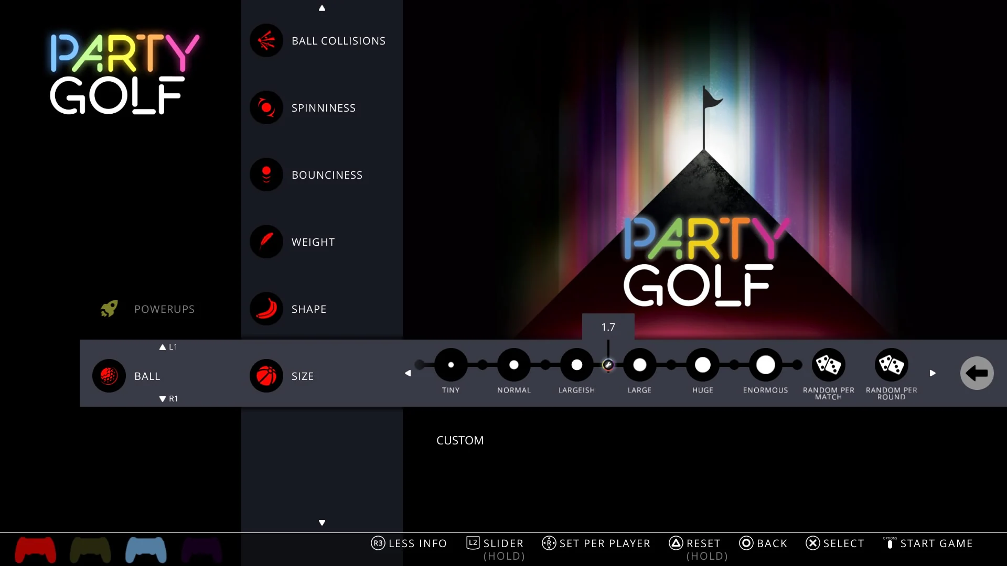Select the Tiny ball size
The width and height of the screenshot is (1007, 566).
(451, 365)
